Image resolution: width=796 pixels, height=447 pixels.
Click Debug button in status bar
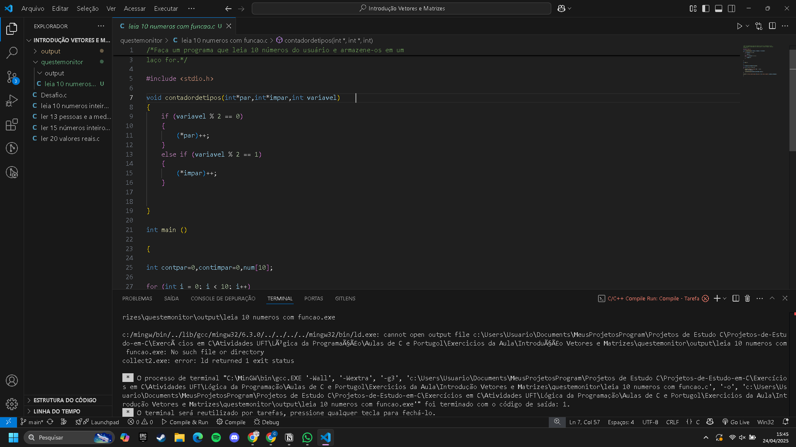(x=266, y=422)
